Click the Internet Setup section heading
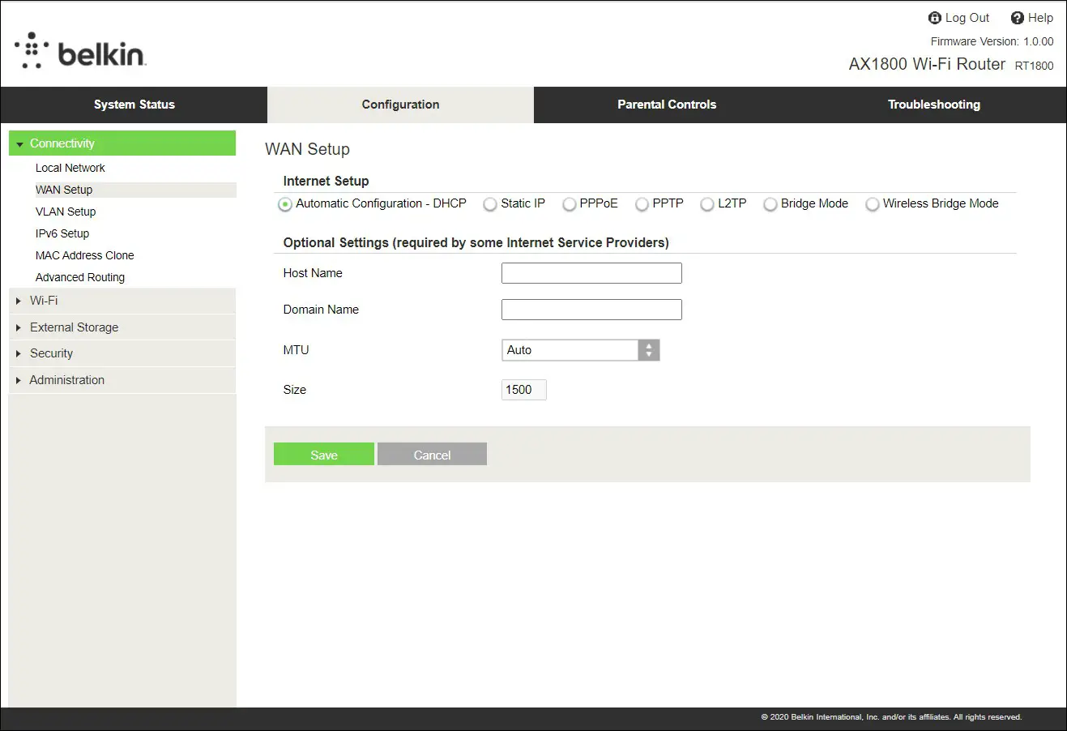 tap(326, 181)
